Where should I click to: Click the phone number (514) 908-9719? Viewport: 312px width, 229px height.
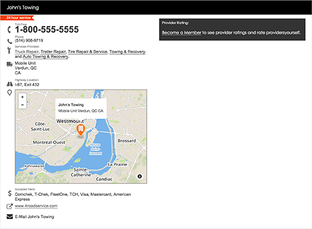(29, 41)
